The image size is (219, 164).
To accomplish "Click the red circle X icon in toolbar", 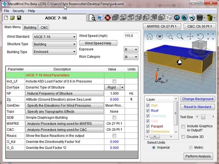I will tap(108, 18).
